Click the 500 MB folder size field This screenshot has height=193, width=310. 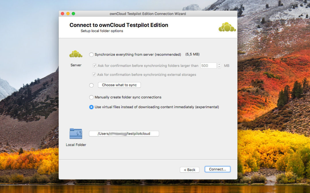pos(209,65)
